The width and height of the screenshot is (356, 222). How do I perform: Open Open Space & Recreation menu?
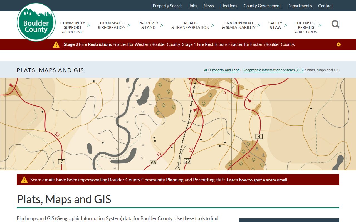[112, 25]
